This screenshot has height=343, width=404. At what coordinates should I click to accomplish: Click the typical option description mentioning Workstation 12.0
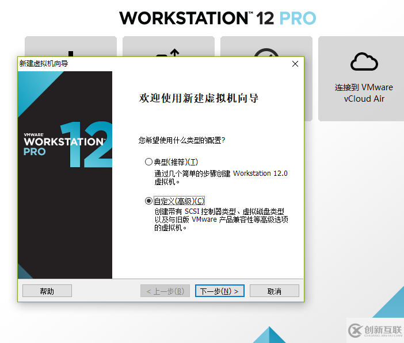pos(221,178)
